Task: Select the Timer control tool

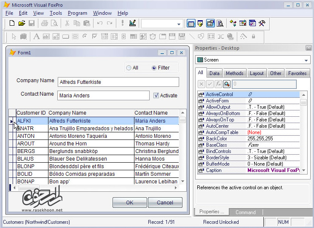Action: (153, 36)
